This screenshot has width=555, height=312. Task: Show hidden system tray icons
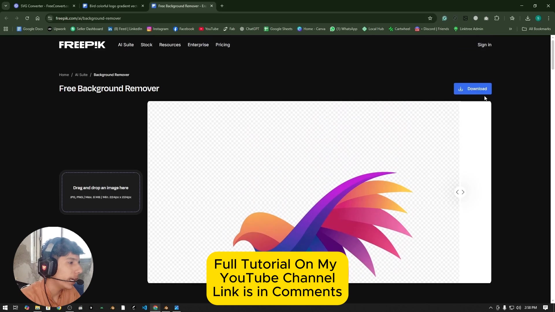(x=491, y=308)
